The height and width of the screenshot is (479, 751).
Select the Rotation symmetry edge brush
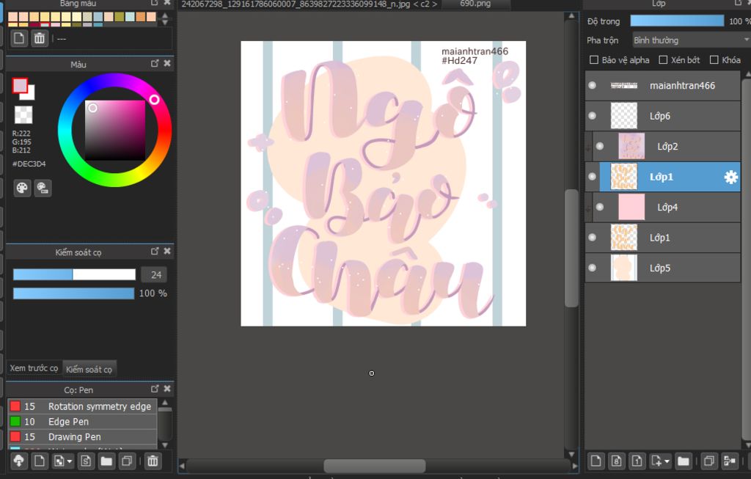82,406
